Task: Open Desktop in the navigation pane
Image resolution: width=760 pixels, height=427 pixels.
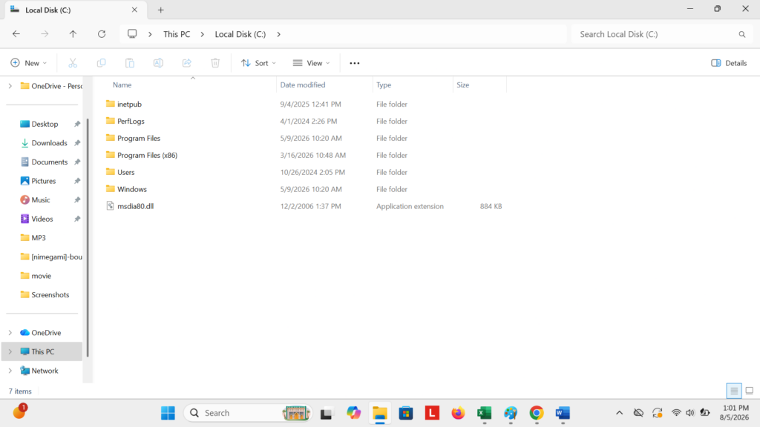Action: click(45, 124)
